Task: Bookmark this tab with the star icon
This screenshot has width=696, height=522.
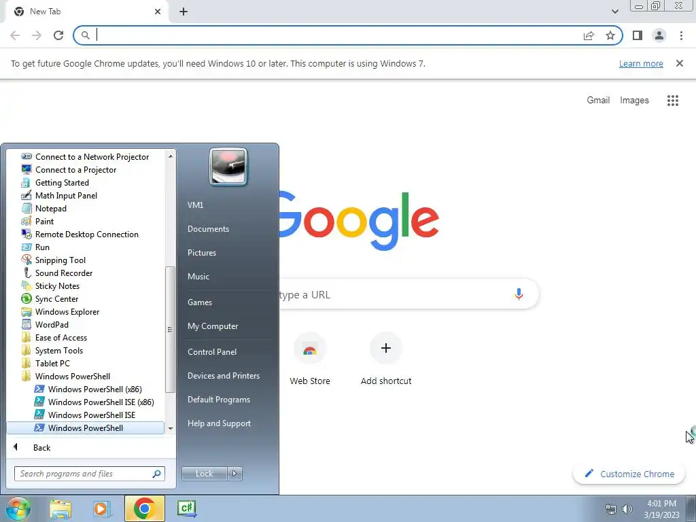Action: (610, 35)
